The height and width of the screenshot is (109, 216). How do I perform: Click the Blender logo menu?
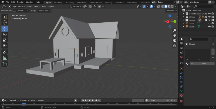point(3,2)
